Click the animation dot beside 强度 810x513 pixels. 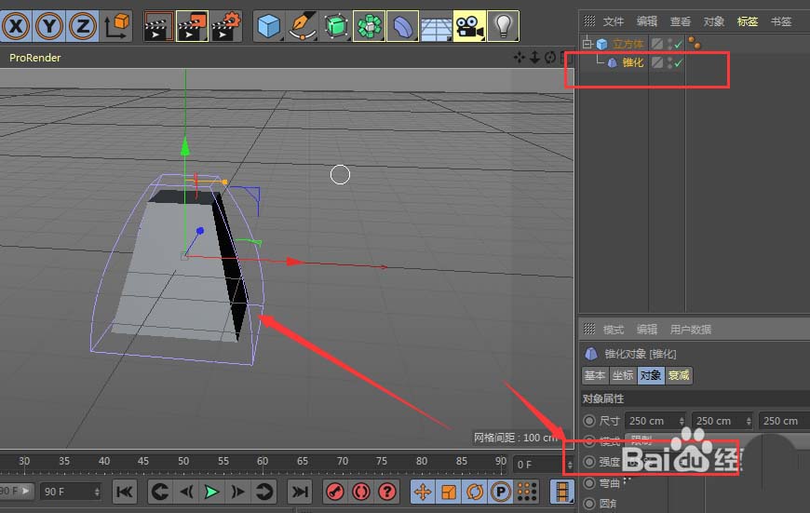pos(589,462)
